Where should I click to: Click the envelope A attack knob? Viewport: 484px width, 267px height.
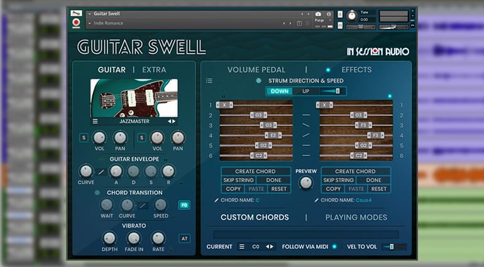116,171
